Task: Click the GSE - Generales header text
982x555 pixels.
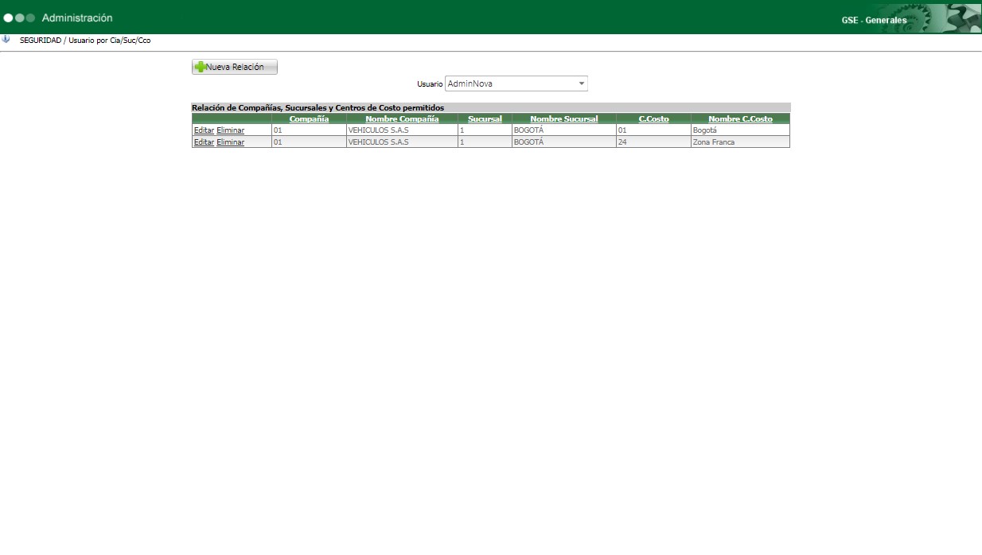Action: [x=874, y=21]
